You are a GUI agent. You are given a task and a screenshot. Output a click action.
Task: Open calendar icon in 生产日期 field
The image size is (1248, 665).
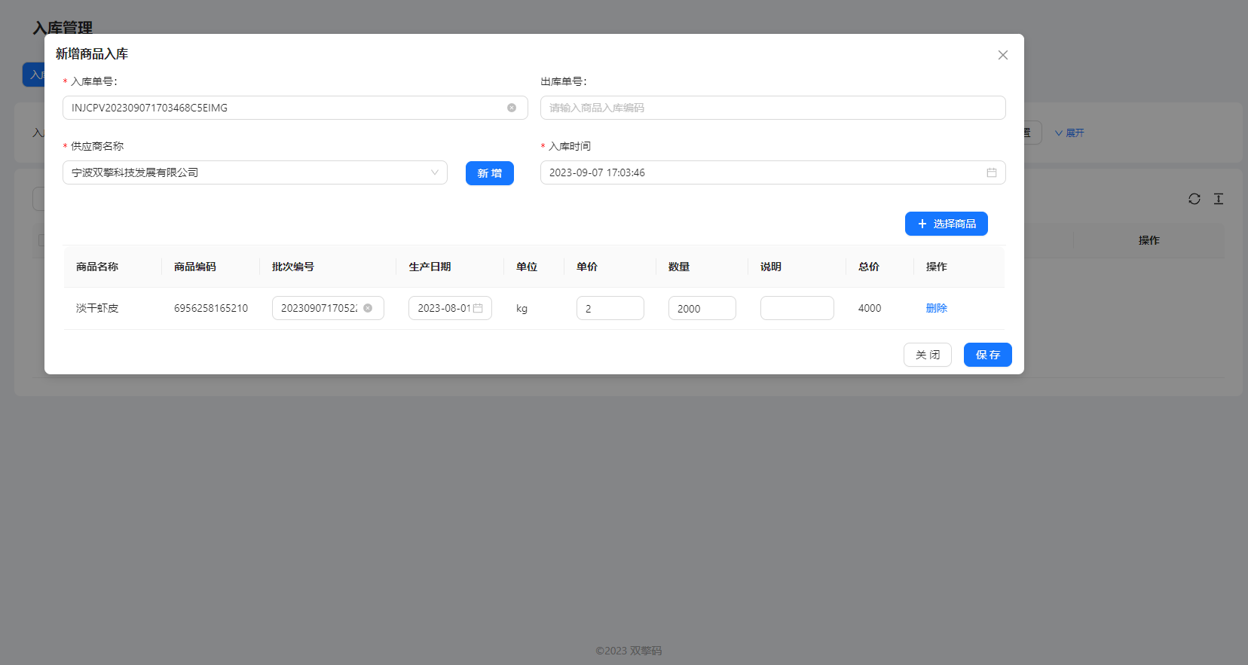[x=478, y=308]
